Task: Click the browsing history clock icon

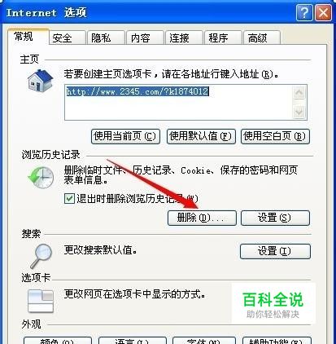Action: point(41,178)
